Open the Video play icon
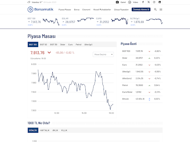Screen dimensions: 190x142 point(130,2)
